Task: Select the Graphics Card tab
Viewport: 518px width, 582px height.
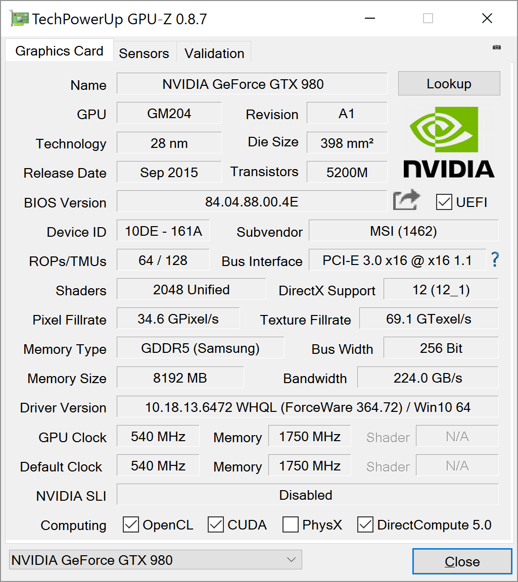Action: (59, 51)
